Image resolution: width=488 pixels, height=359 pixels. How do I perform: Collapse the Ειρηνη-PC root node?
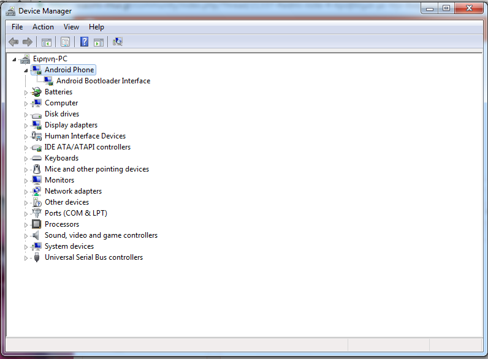pyautogui.click(x=14, y=59)
